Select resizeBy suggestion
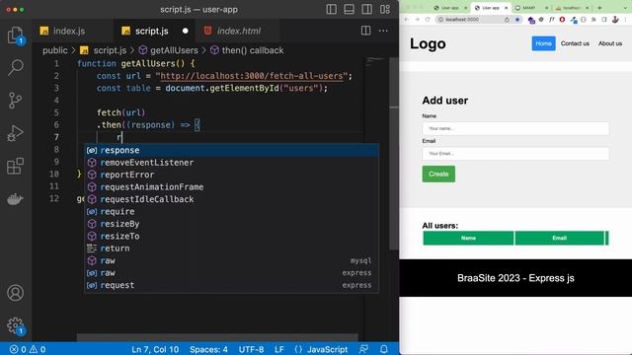This screenshot has height=355, width=632. click(231, 224)
